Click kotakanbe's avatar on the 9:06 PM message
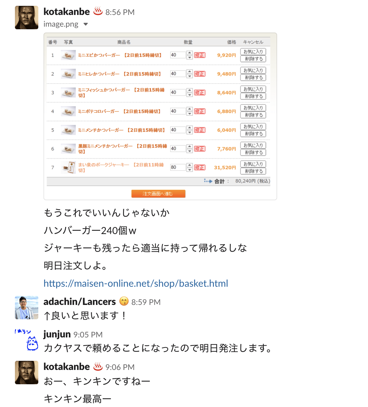 pyautogui.click(x=27, y=373)
